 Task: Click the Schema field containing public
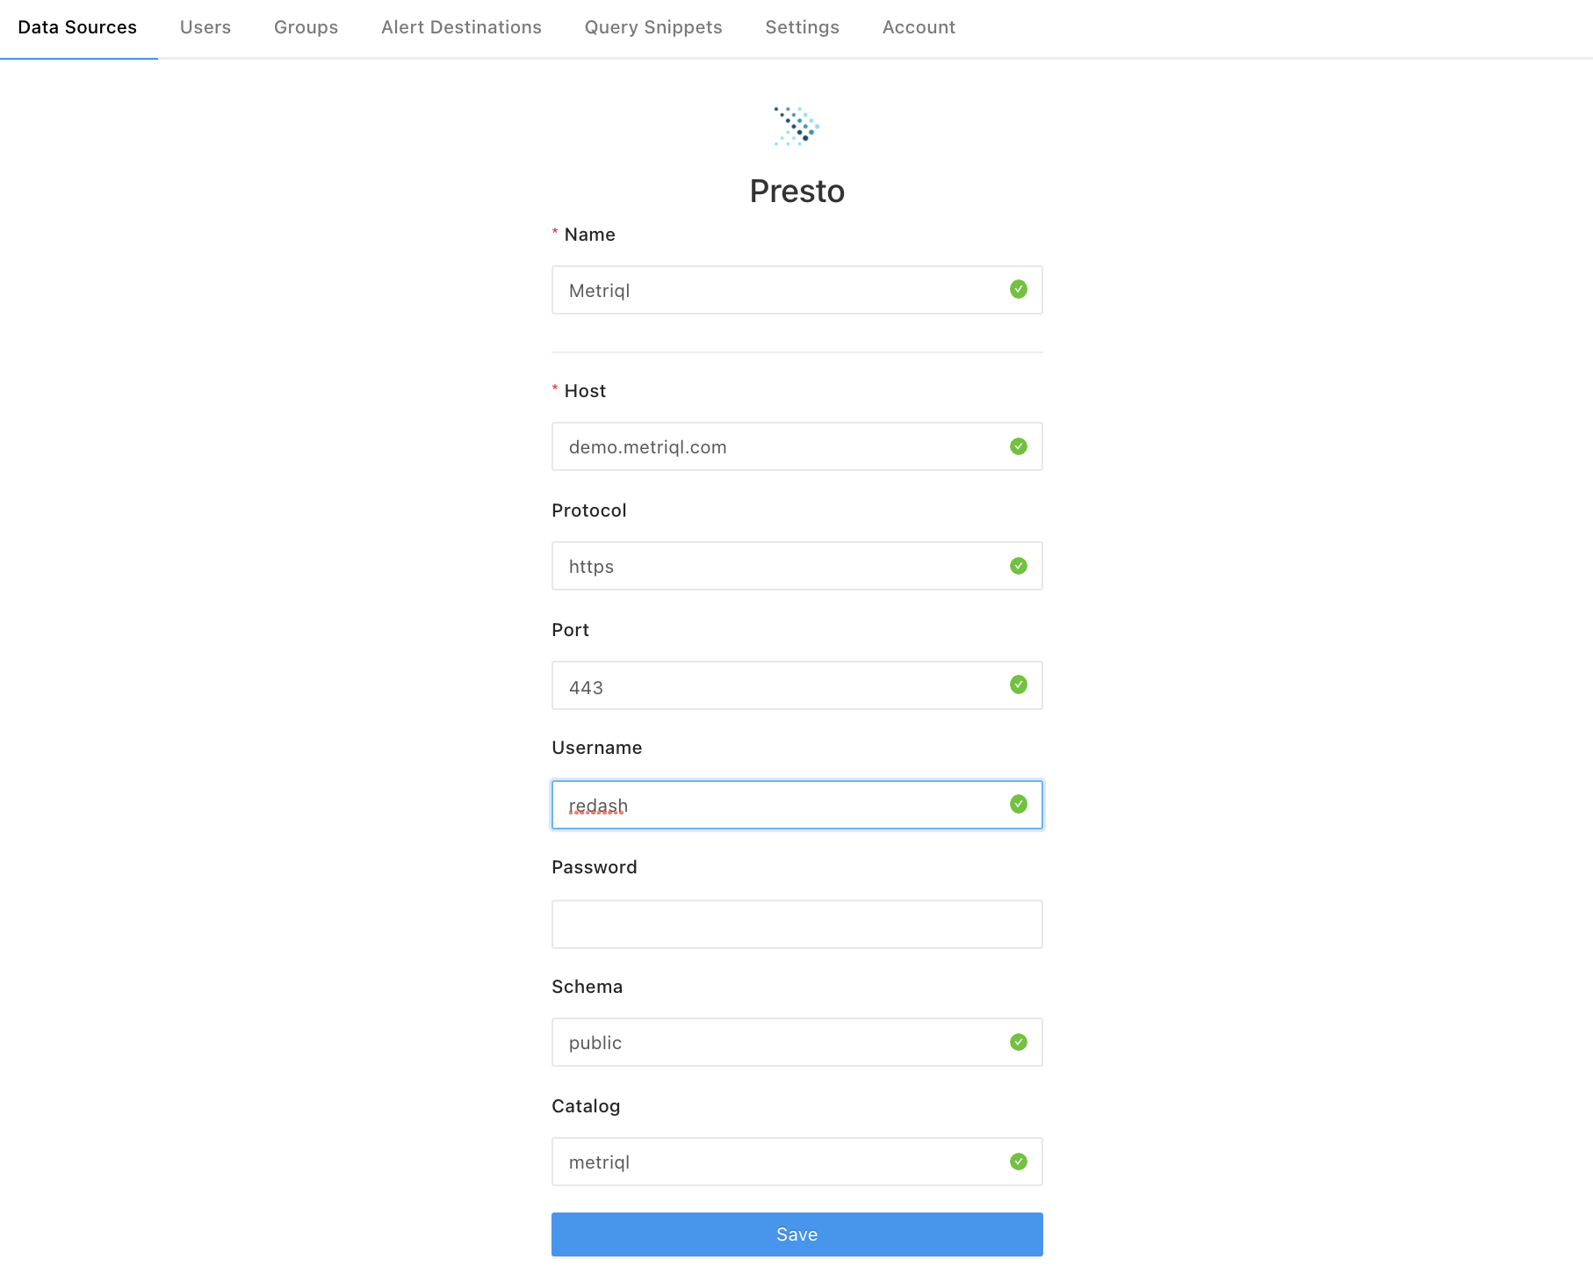[x=797, y=1042]
